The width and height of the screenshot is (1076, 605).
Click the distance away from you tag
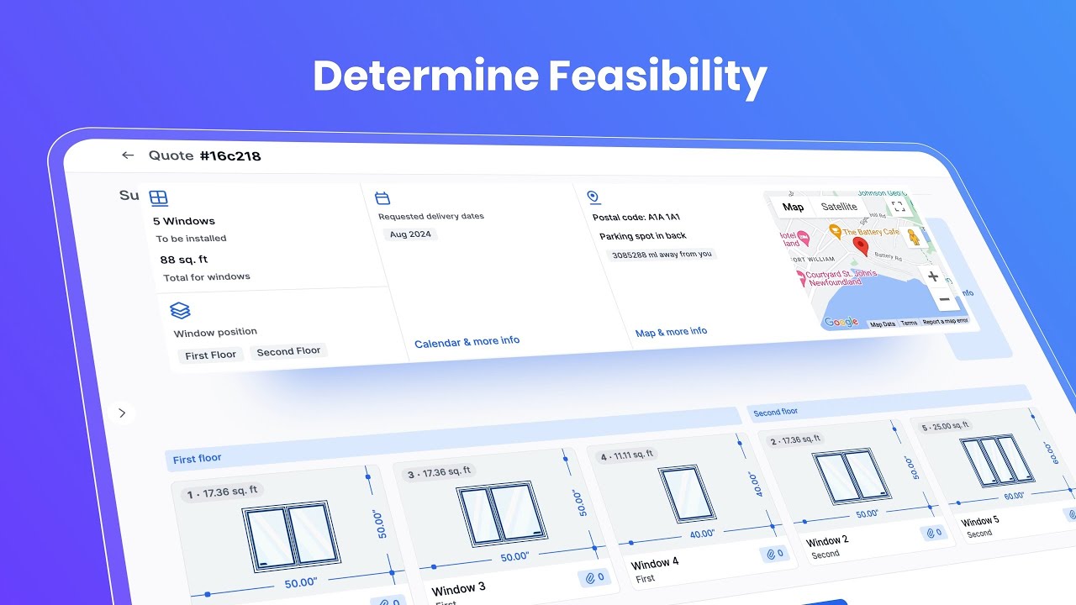pyautogui.click(x=662, y=254)
